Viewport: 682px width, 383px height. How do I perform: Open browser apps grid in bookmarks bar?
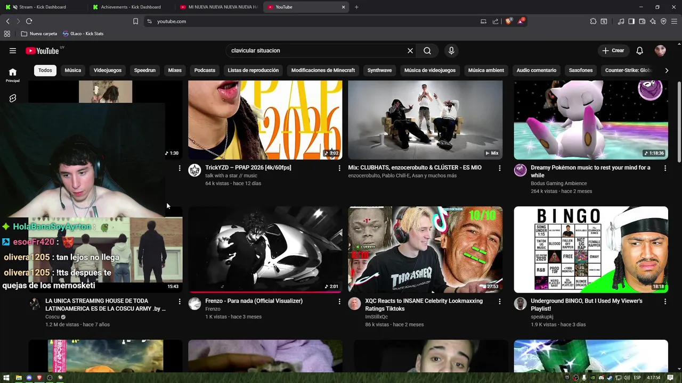tap(7, 34)
